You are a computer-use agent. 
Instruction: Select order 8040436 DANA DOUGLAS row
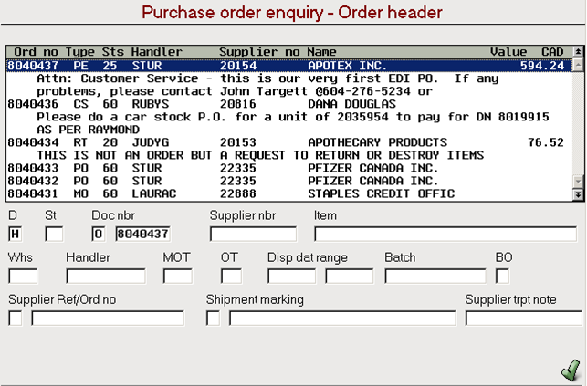(289, 104)
